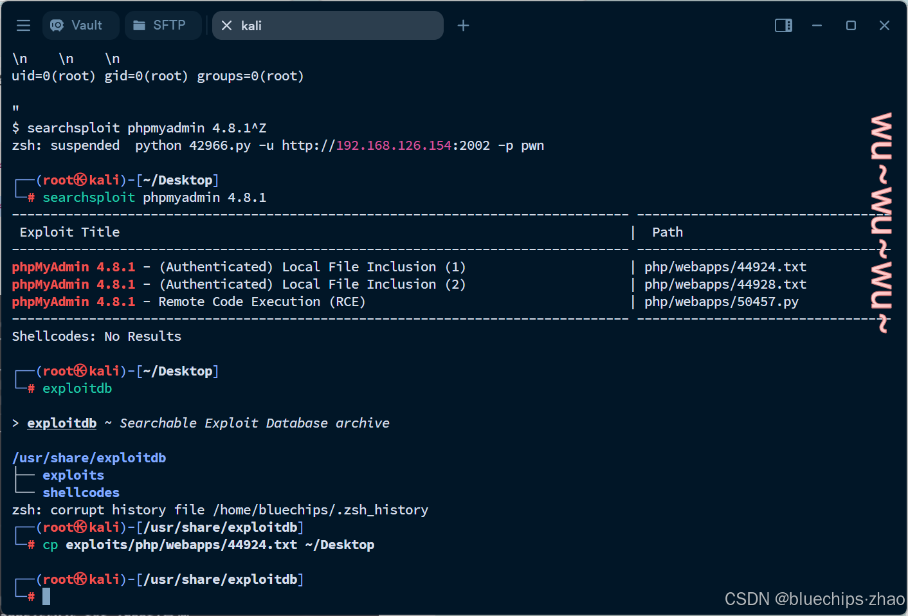Viewport: 908px width, 616px height.
Task: Select 'Remote Code Execution (RCE)' row text
Action: (262, 302)
